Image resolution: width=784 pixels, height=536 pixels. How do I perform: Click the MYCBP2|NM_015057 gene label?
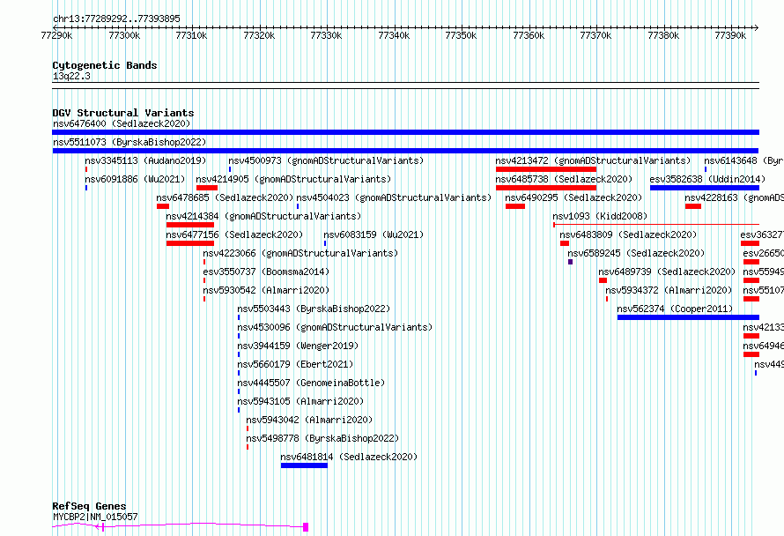(95, 517)
